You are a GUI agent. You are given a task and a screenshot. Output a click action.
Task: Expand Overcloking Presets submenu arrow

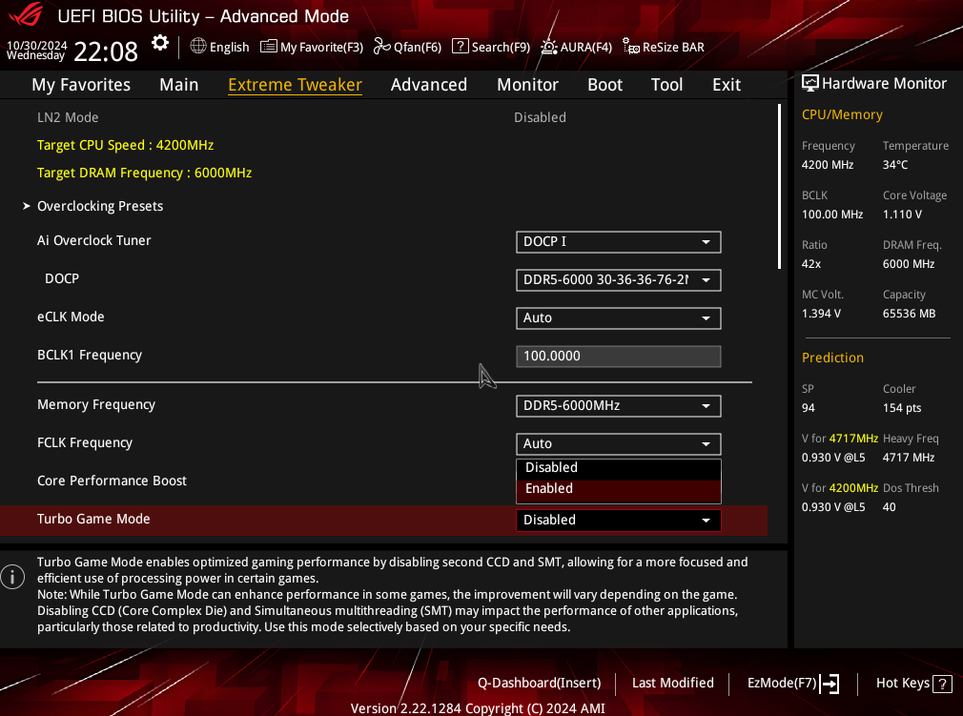[x=27, y=206]
